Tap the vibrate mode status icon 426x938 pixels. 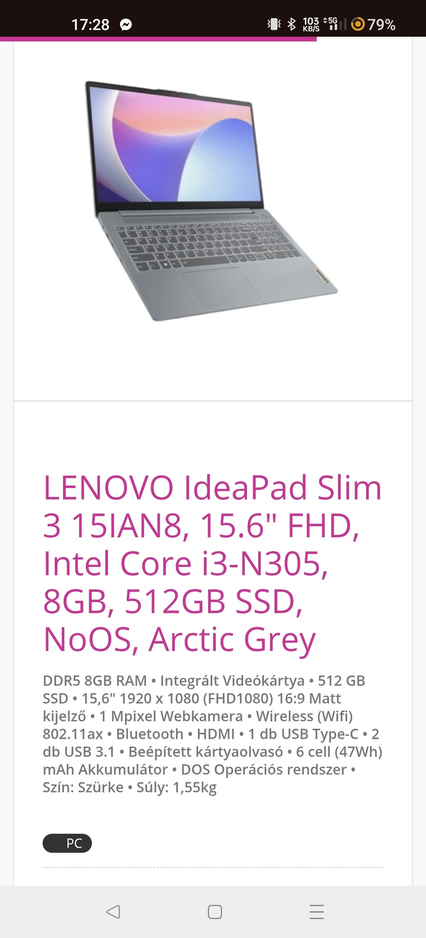point(274,24)
